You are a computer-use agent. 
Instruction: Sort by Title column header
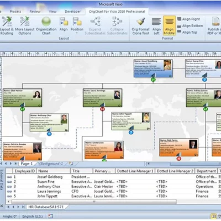click(82, 171)
